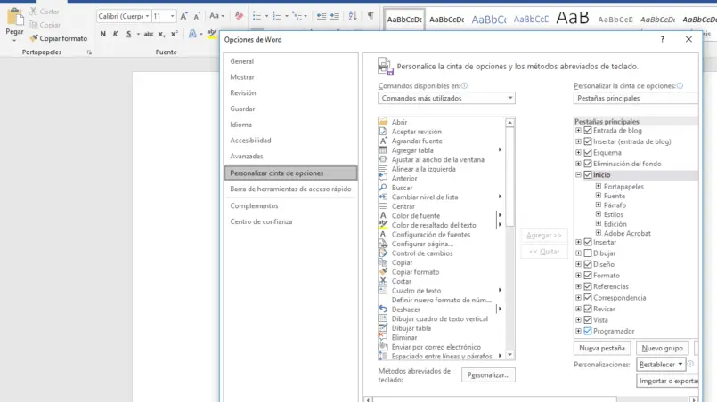Expand Insertar tab tree node
Image resolution: width=717 pixels, height=402 pixels.
point(578,242)
